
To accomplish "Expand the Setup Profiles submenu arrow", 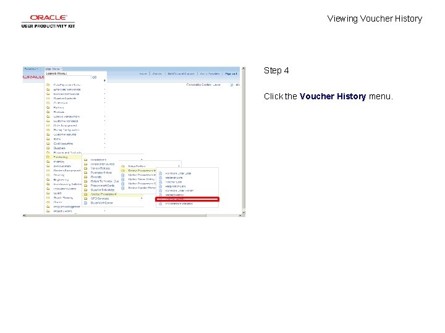I will tap(179, 166).
